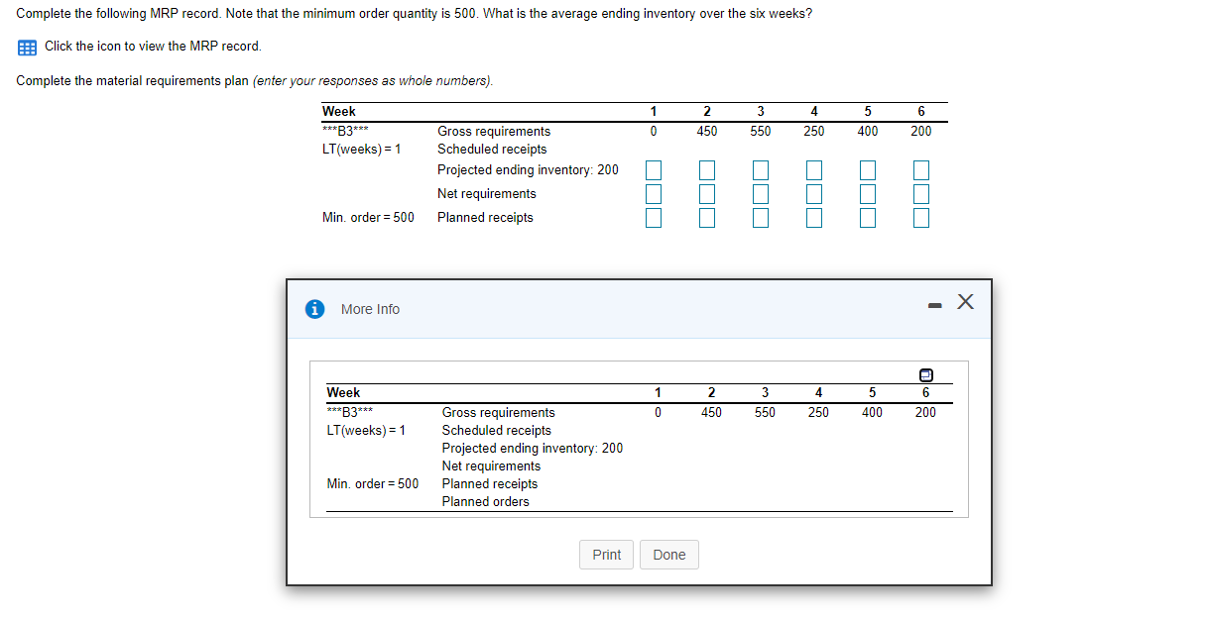Click the pop-out icon above the week 6 column
The width and height of the screenshot is (1208, 620).
925,374
